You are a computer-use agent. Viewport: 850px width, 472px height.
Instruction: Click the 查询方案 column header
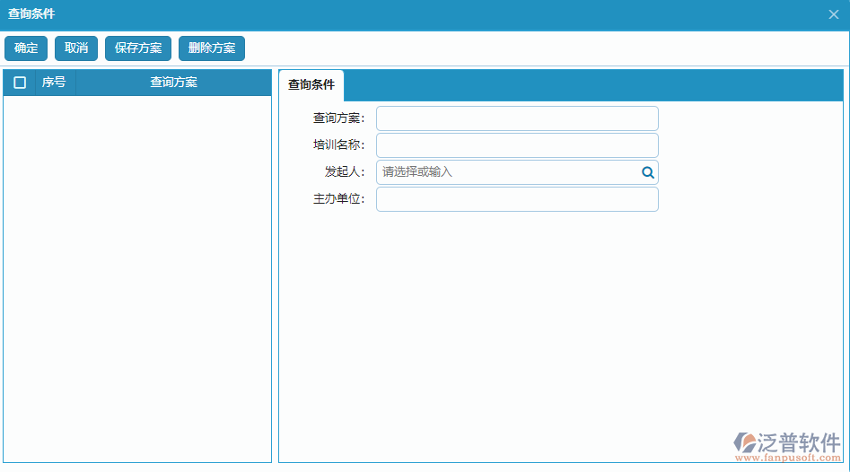coord(173,83)
